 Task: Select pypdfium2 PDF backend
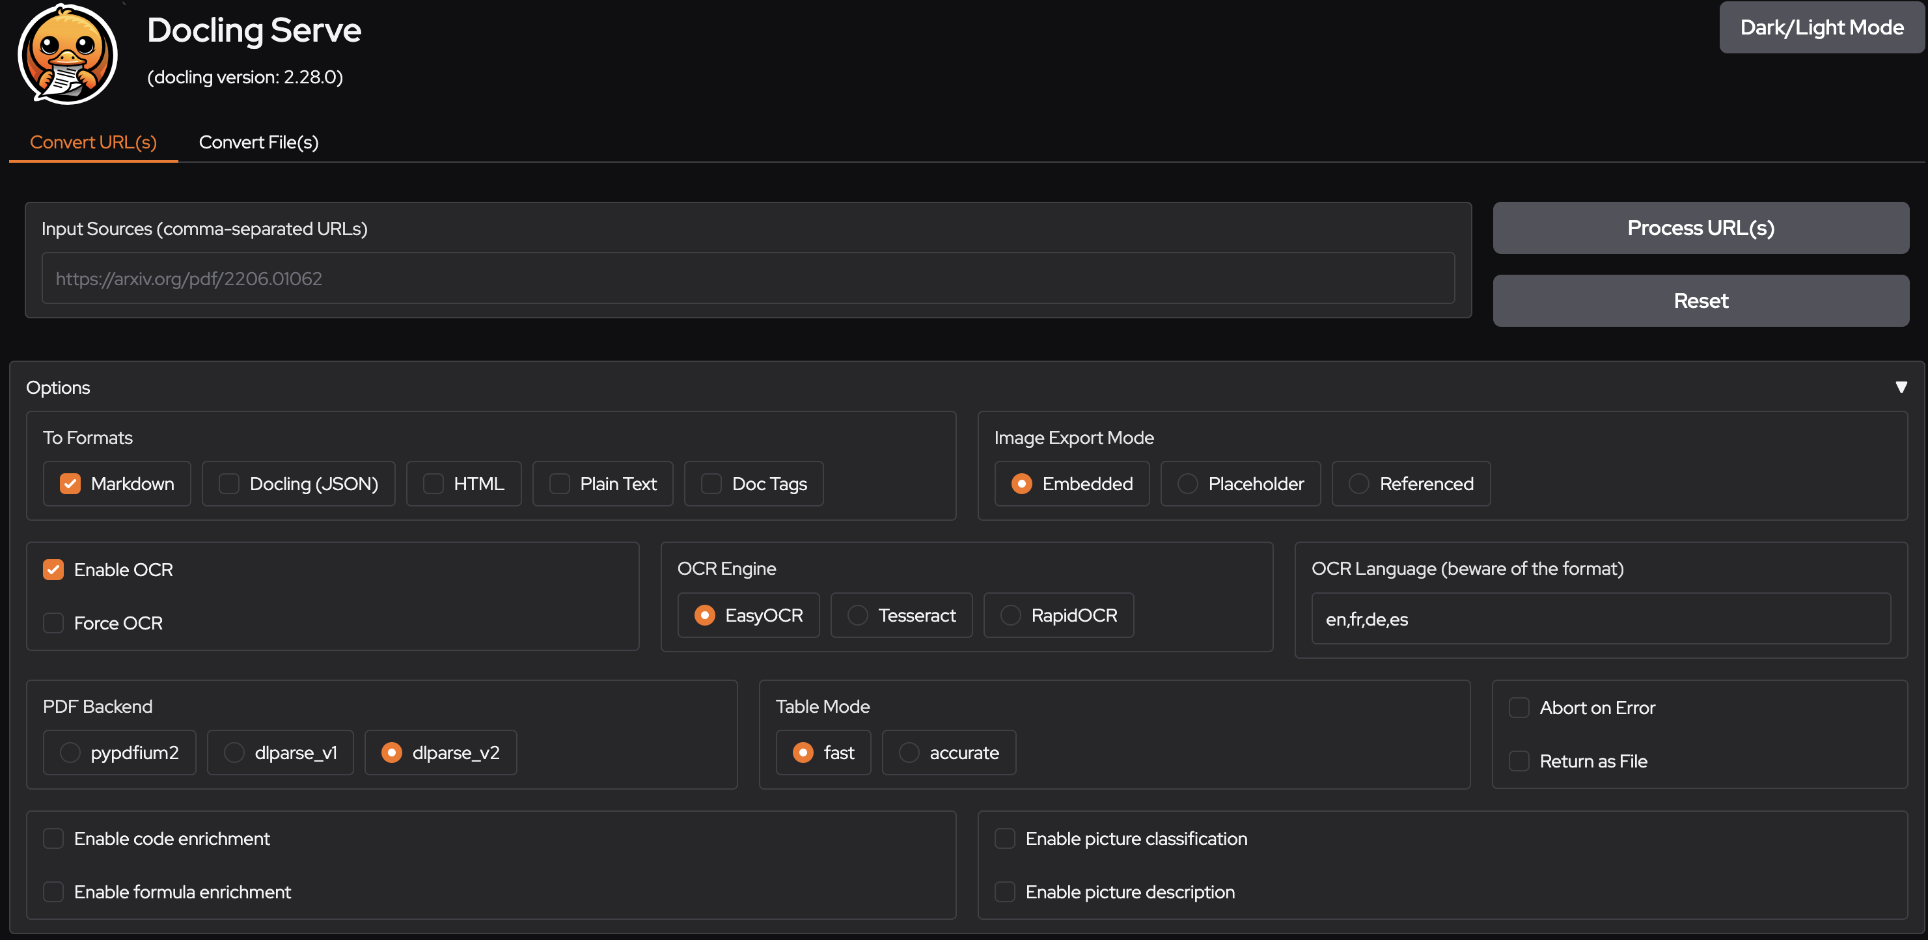[x=70, y=752]
